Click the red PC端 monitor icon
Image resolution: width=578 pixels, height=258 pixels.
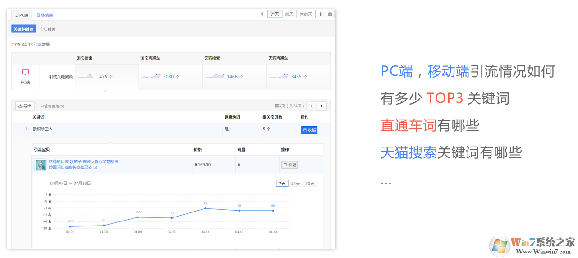coord(26,72)
